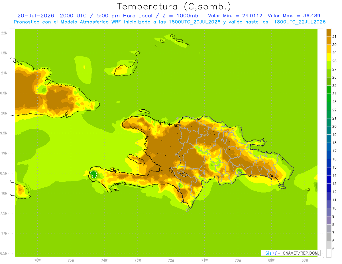This screenshot has width=342, height=264.
Task: Click the 21N latitude label
Action: (4, 73)
